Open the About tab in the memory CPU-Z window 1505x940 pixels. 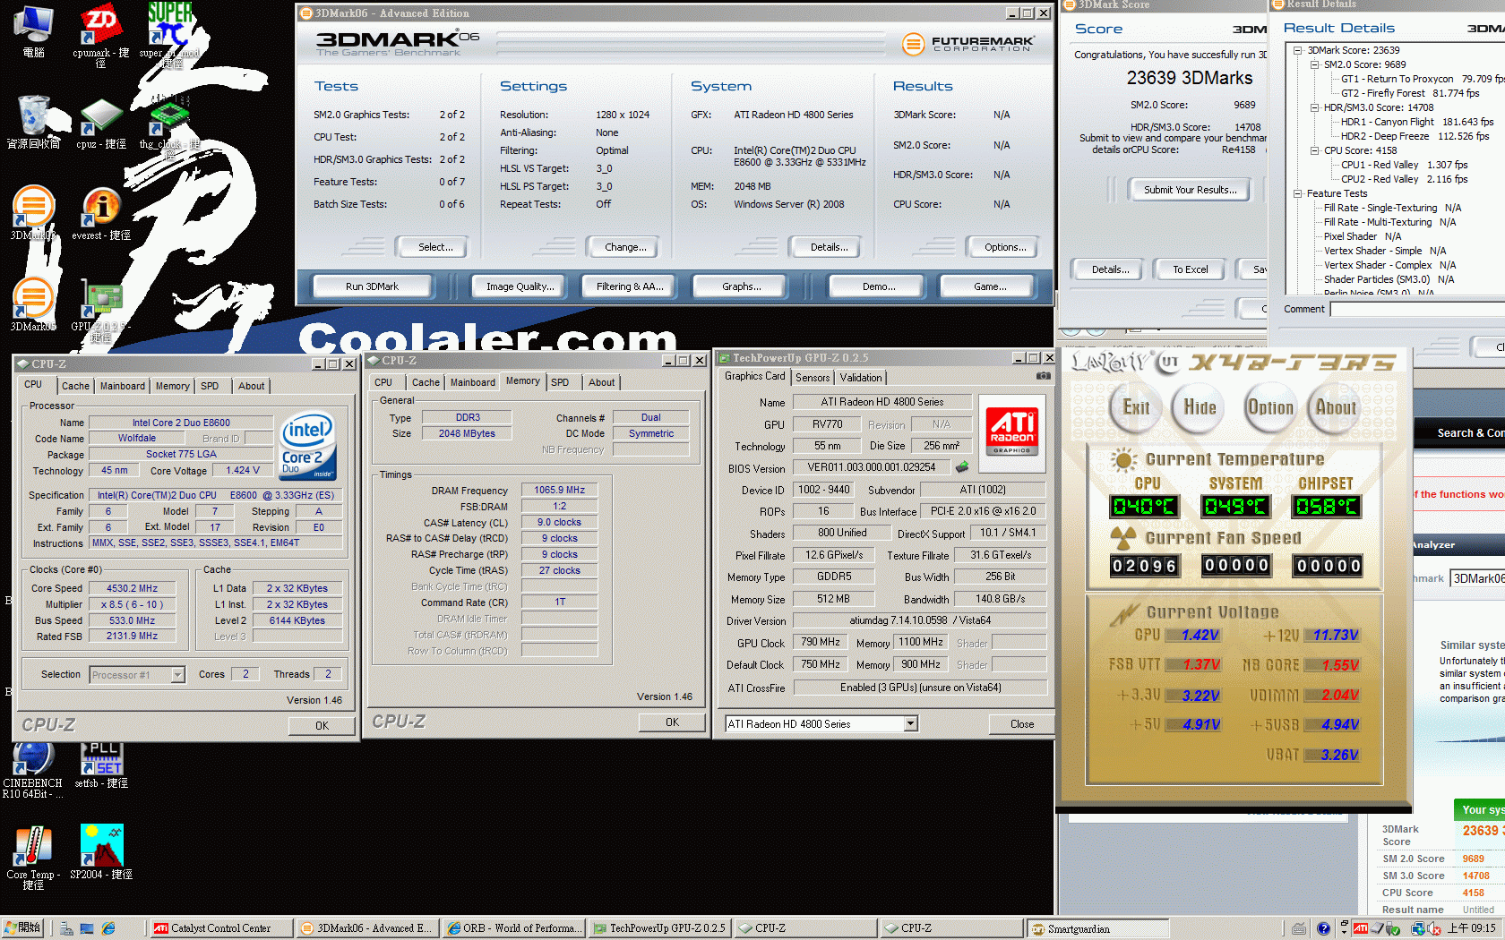click(602, 382)
